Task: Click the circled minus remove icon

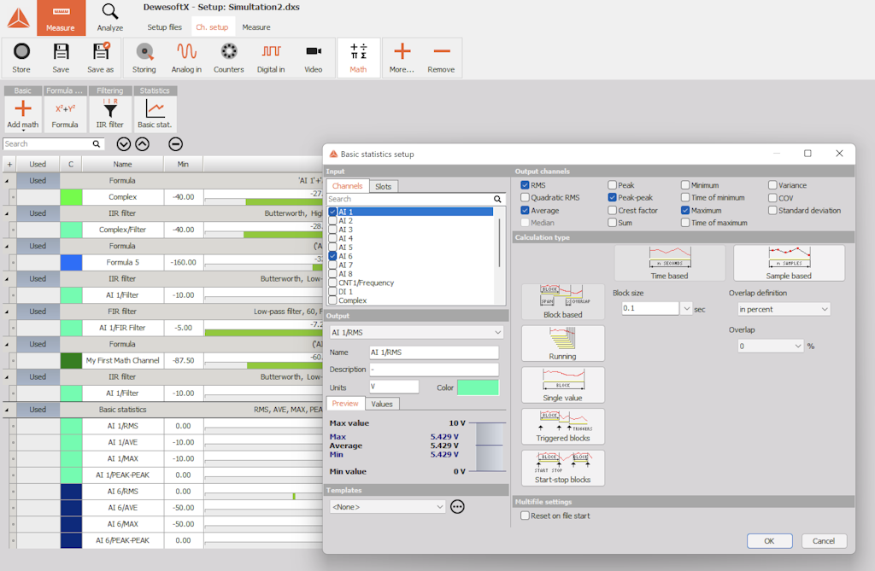Action: coord(175,144)
